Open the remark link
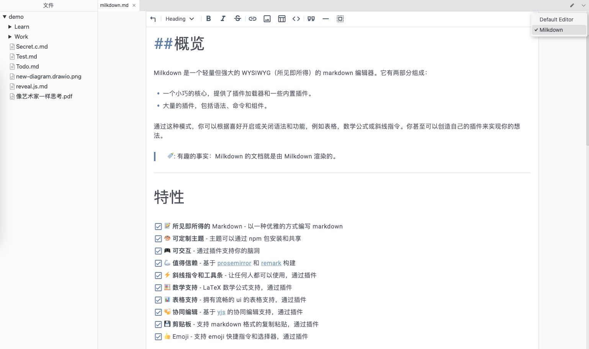The image size is (589, 349). [271, 263]
